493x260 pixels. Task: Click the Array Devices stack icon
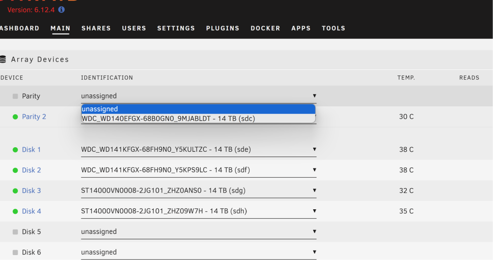click(x=3, y=60)
